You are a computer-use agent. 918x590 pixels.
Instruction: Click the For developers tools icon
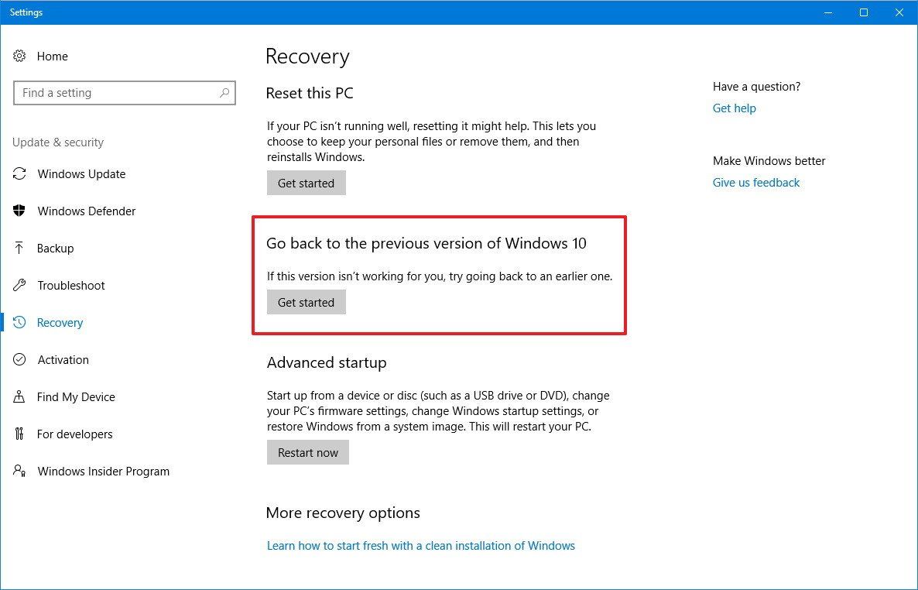pos(19,434)
